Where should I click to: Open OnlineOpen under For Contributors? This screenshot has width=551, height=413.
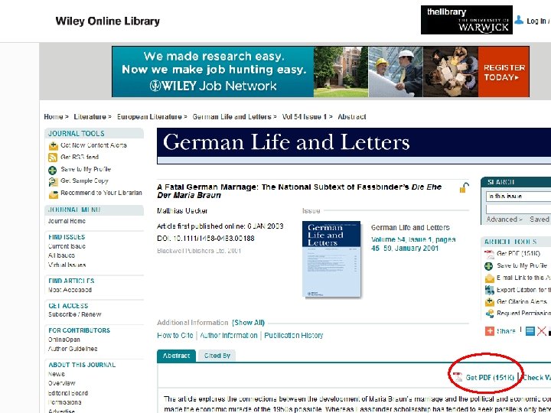pos(64,340)
